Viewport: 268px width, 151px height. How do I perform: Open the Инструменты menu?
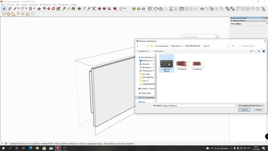tap(45, 5)
